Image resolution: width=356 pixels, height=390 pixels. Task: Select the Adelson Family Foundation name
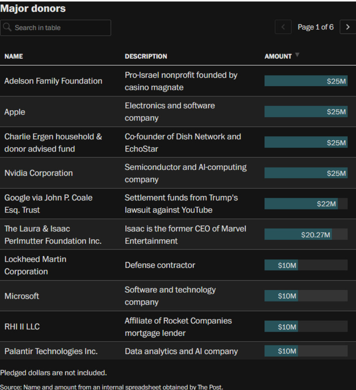[x=53, y=81]
